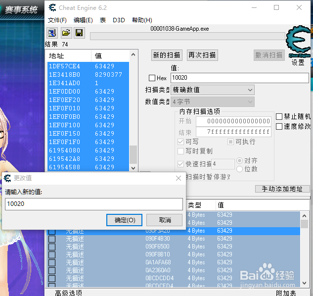Click the 快速扫描 alignment value field
Screen dimensions: 313x296
[223, 164]
